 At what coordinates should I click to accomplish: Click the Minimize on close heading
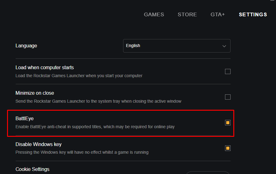(x=35, y=93)
